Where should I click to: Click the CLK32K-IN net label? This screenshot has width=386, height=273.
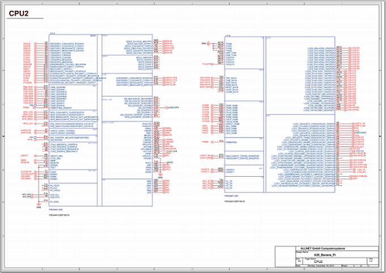tap(26, 172)
